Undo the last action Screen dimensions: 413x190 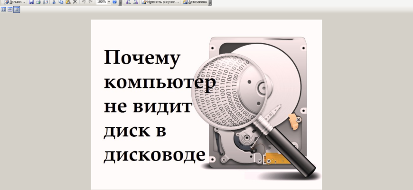(x=84, y=2)
